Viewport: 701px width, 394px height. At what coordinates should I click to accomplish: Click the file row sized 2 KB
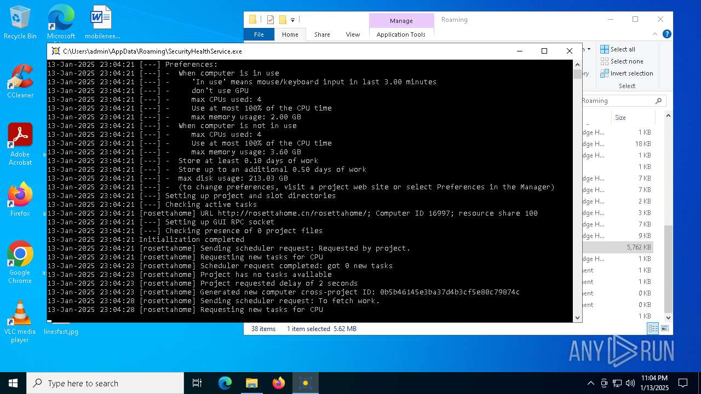pos(617,201)
